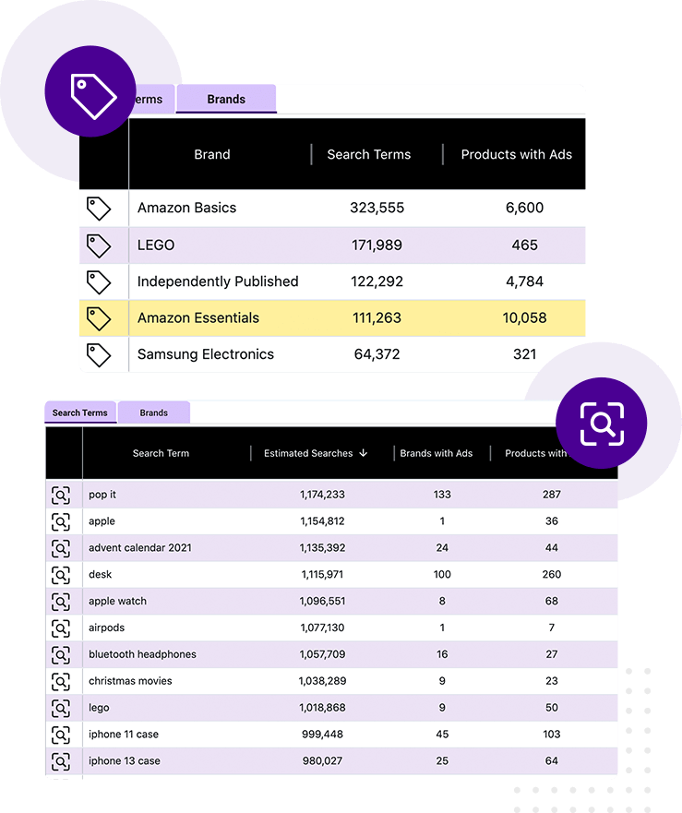
Task: Select the bluetooth headphones search term
Action: [x=143, y=654]
